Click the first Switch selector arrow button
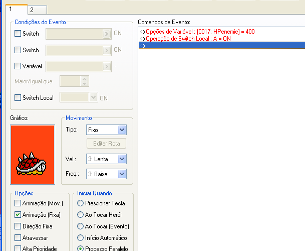Image resolution: width=305 pixels, height=251 pixels. pyautogui.click(x=106, y=34)
